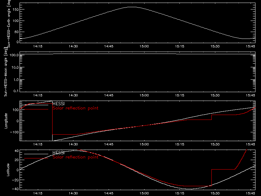Click the 50 tick on Earth angle axis

point(17,32)
